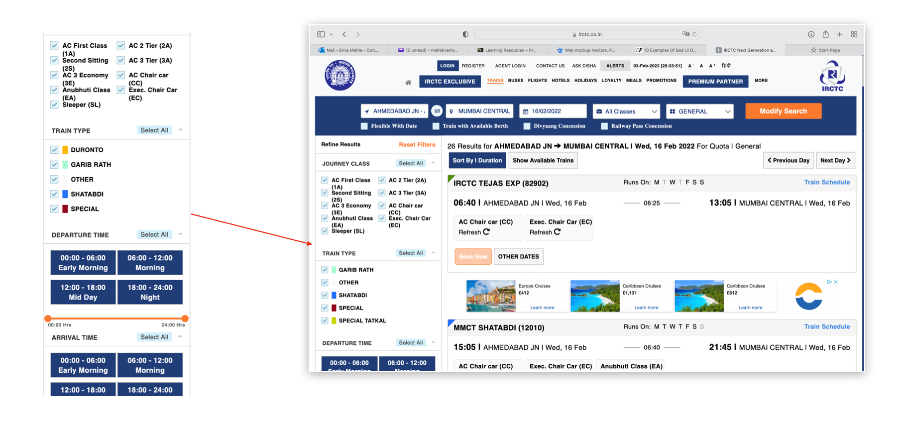Click the SHATABDI blue color swatch in browser
Screen dimensions: 902x426
click(334, 295)
